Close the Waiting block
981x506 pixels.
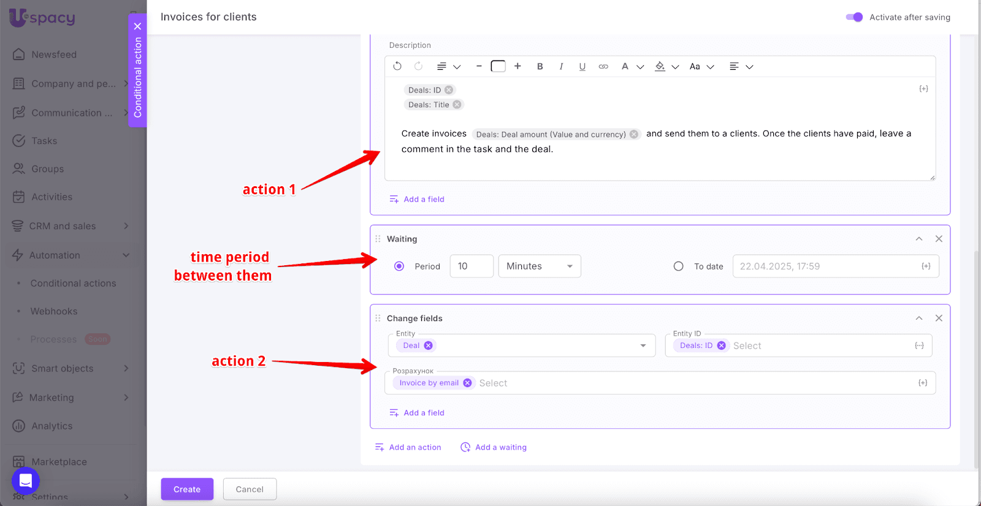point(939,239)
